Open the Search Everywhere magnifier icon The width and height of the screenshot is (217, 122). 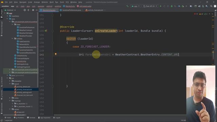click(x=211, y=6)
